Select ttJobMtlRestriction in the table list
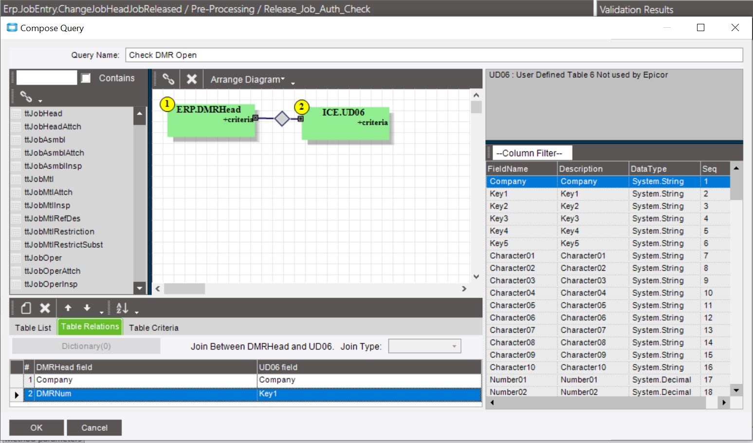This screenshot has width=753, height=443. click(x=59, y=232)
